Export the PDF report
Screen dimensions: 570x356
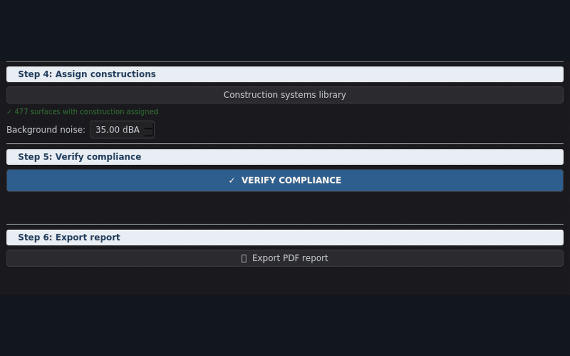285,258
